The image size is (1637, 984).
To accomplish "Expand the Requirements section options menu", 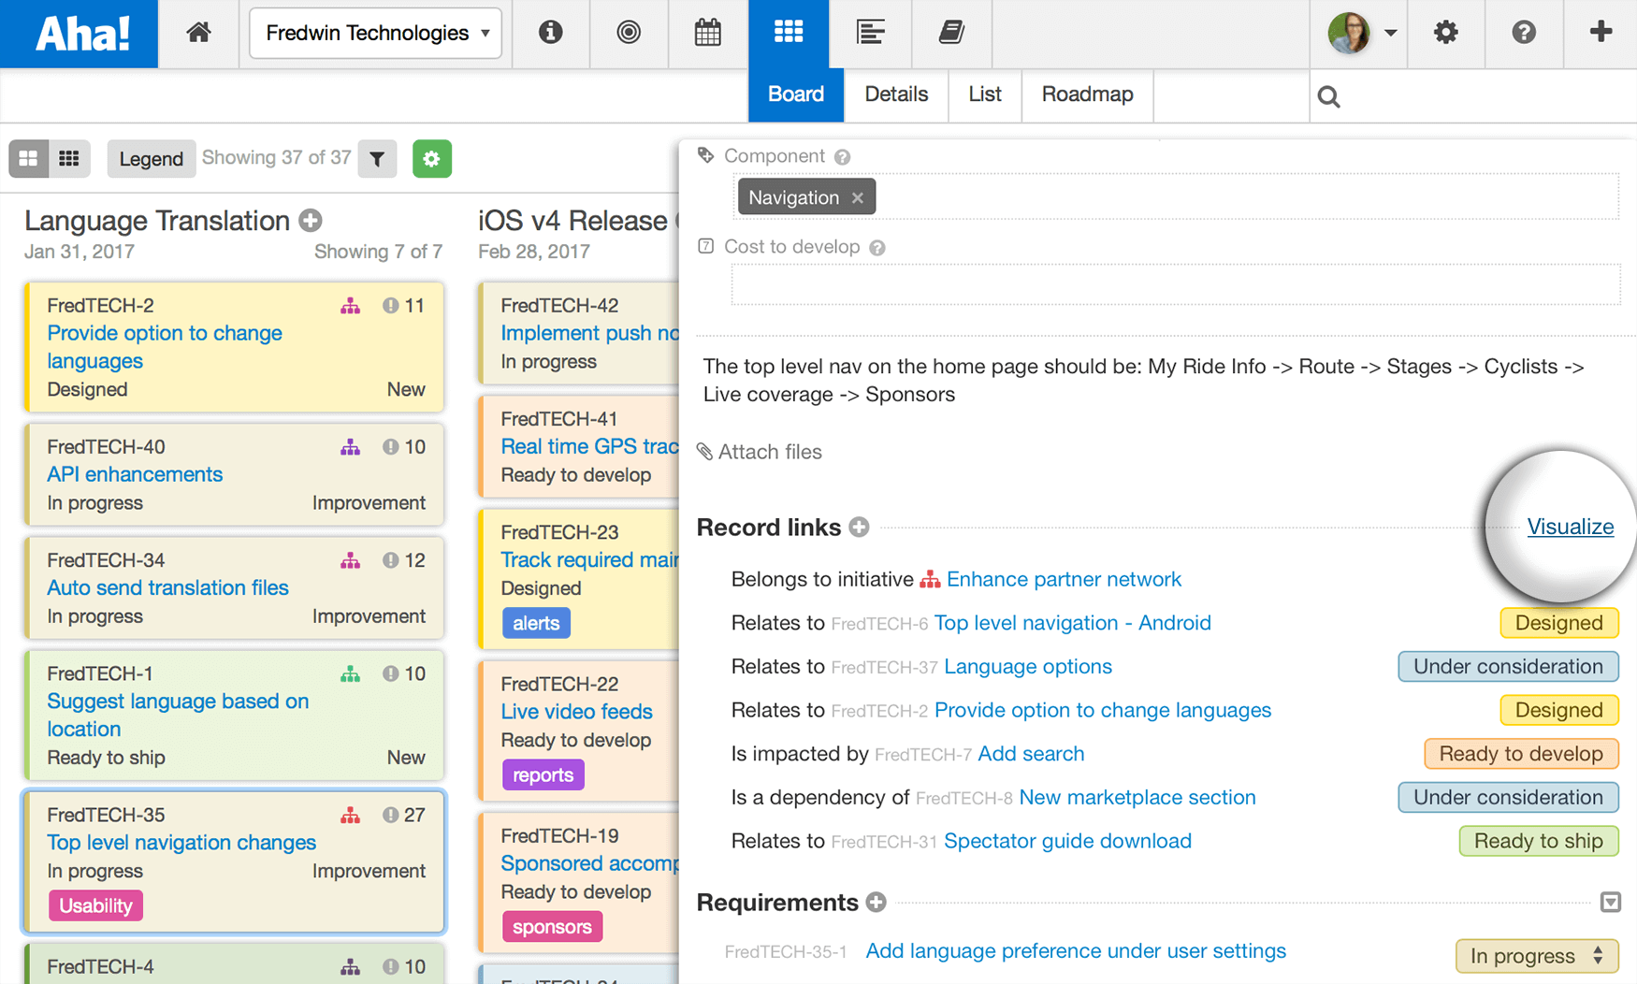I will pyautogui.click(x=1610, y=903).
